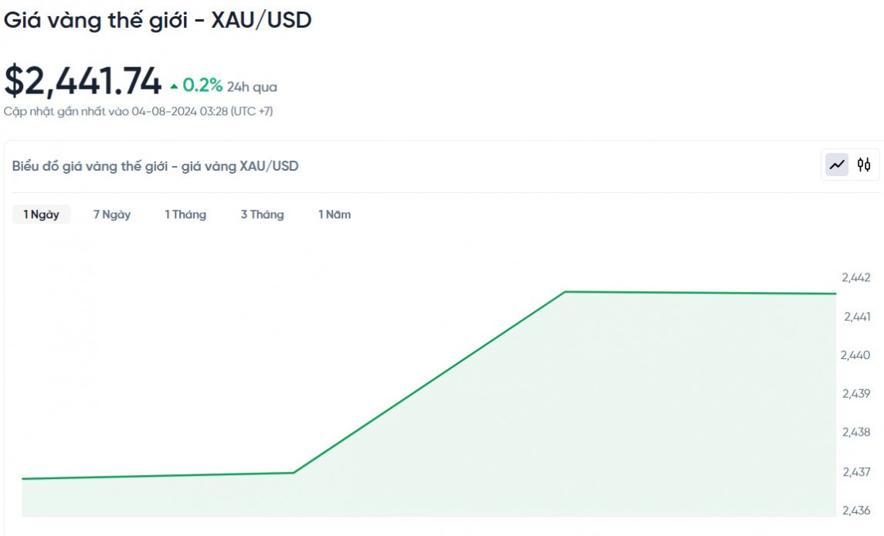This screenshot has height=536, width=884.
Task: Click the $2,441.74 gold price
Action: pyautogui.click(x=83, y=81)
